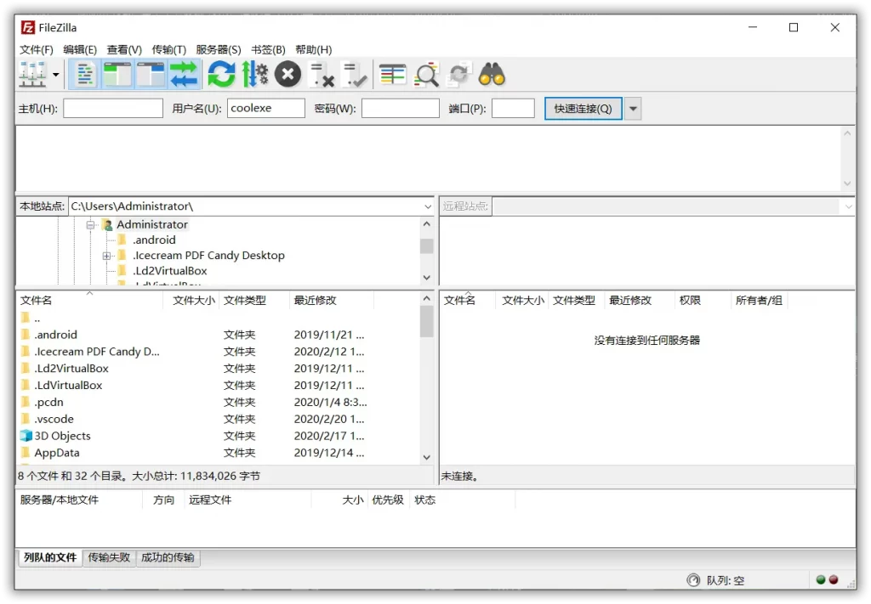Select .LdVirtualBox folder in file list
Viewport: 871px width, 604px height.
coord(68,386)
